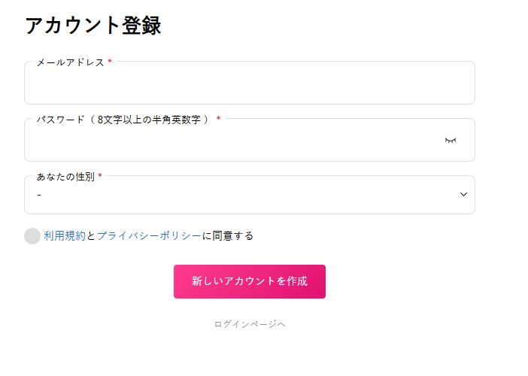Expand gender dropdown using chevron arrow

[x=463, y=195]
